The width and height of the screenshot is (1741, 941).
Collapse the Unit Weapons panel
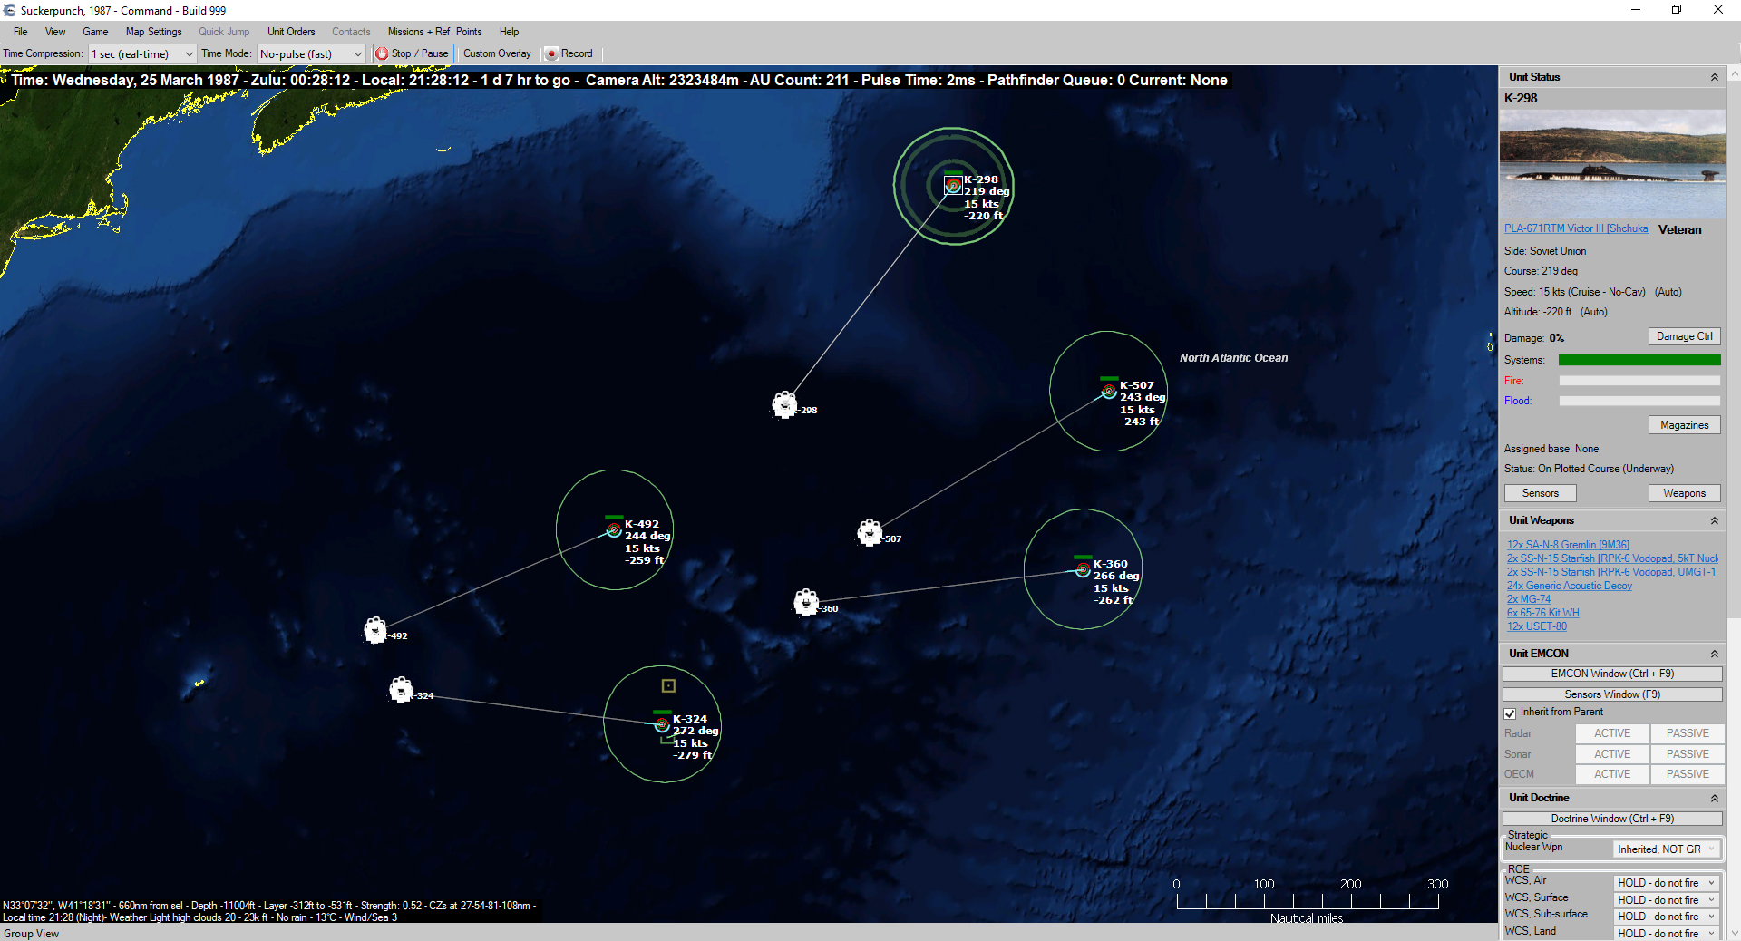1714,520
